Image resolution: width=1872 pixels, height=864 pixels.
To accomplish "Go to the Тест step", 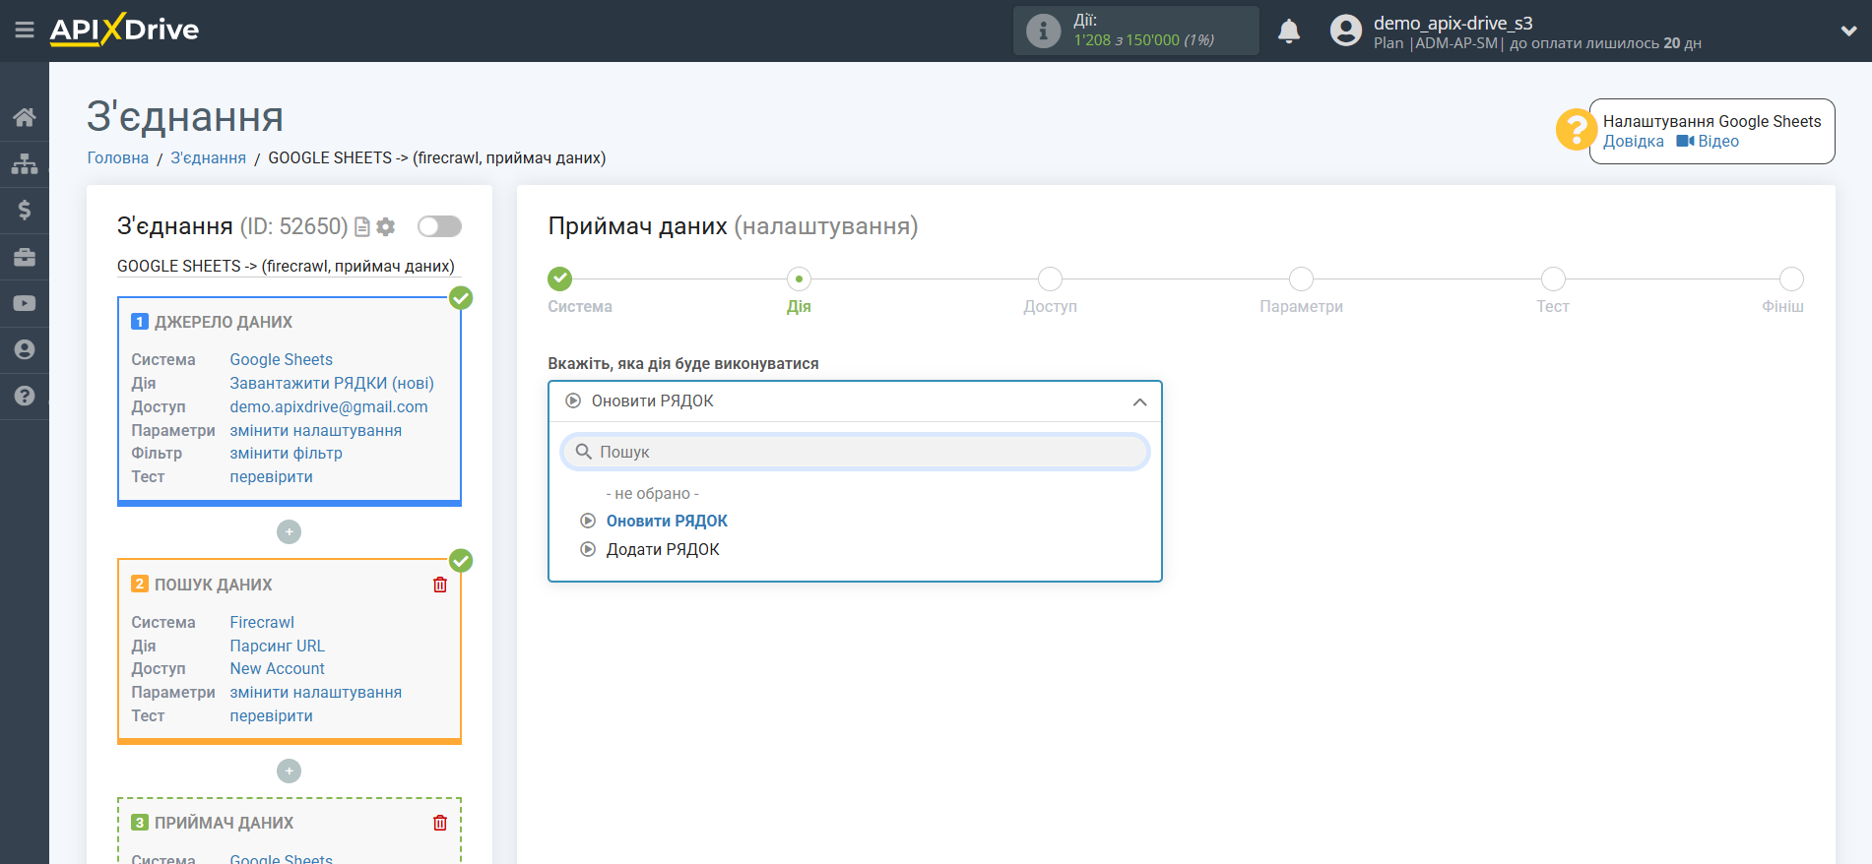I will click(x=1553, y=279).
